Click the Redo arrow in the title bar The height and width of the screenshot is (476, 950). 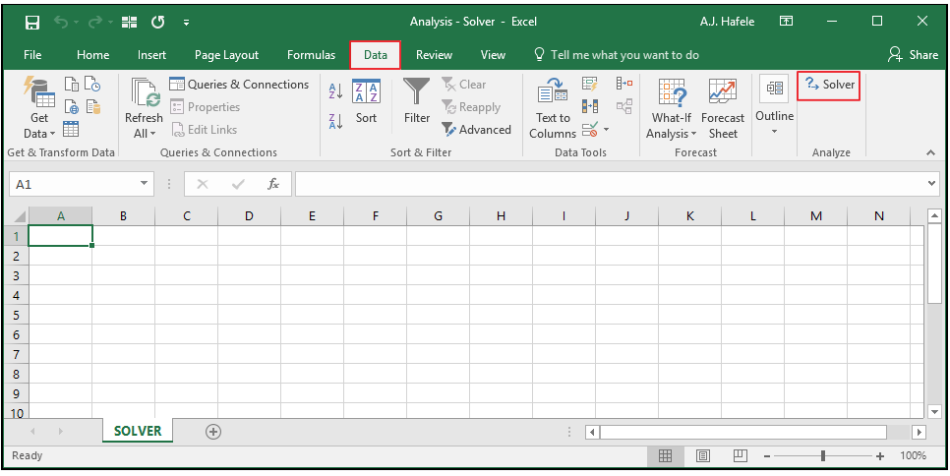click(x=94, y=23)
